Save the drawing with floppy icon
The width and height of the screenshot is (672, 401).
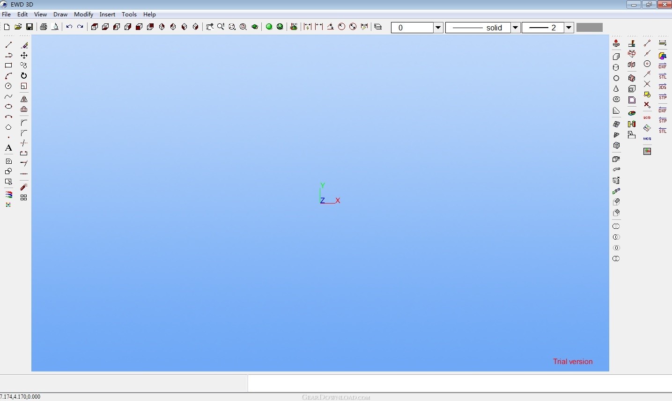(x=29, y=27)
